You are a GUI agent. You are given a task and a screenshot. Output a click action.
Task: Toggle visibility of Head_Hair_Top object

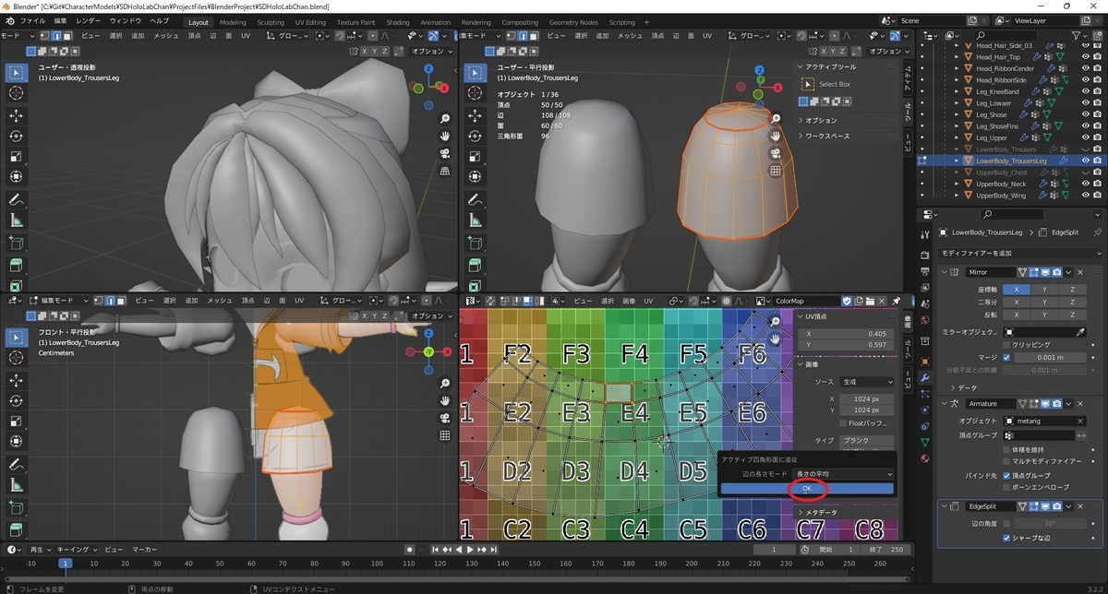pos(1087,57)
